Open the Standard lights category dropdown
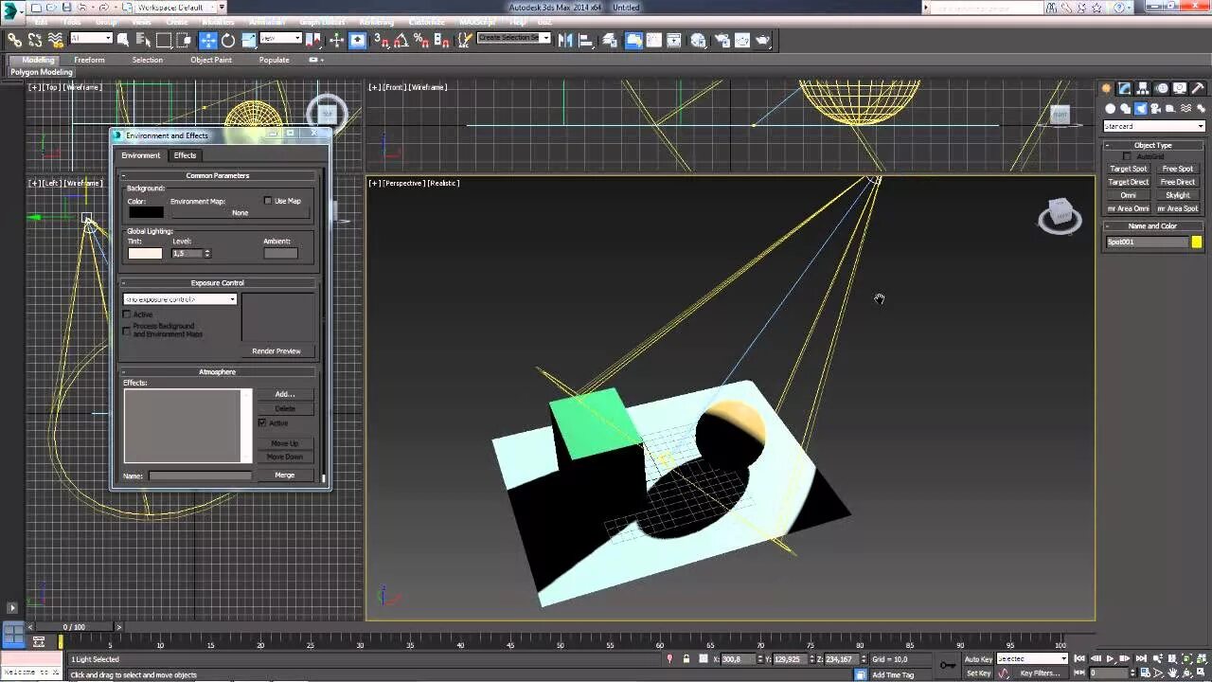The height and width of the screenshot is (682, 1212). pyautogui.click(x=1154, y=126)
